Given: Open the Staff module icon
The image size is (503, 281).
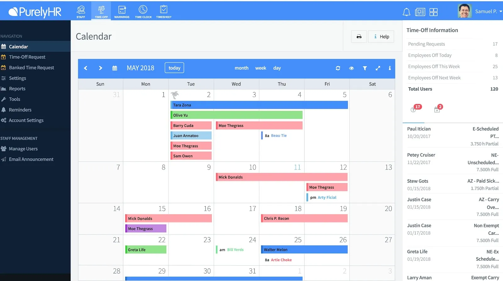Looking at the screenshot, I should 81,12.
